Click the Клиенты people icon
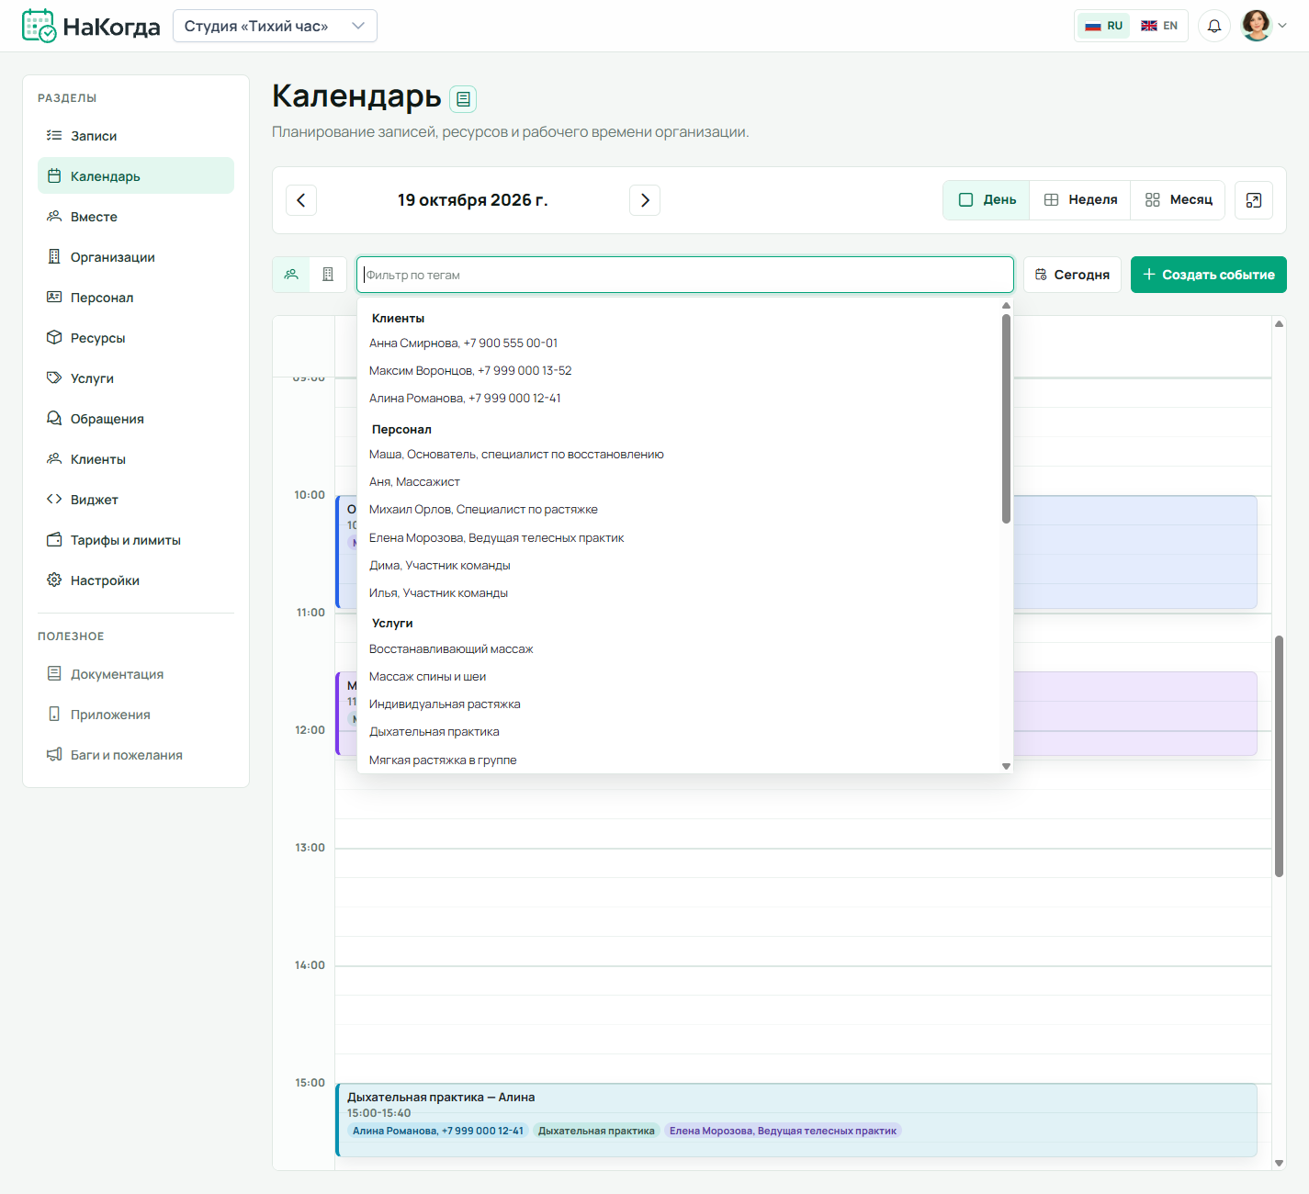This screenshot has height=1194, width=1309. click(x=54, y=458)
